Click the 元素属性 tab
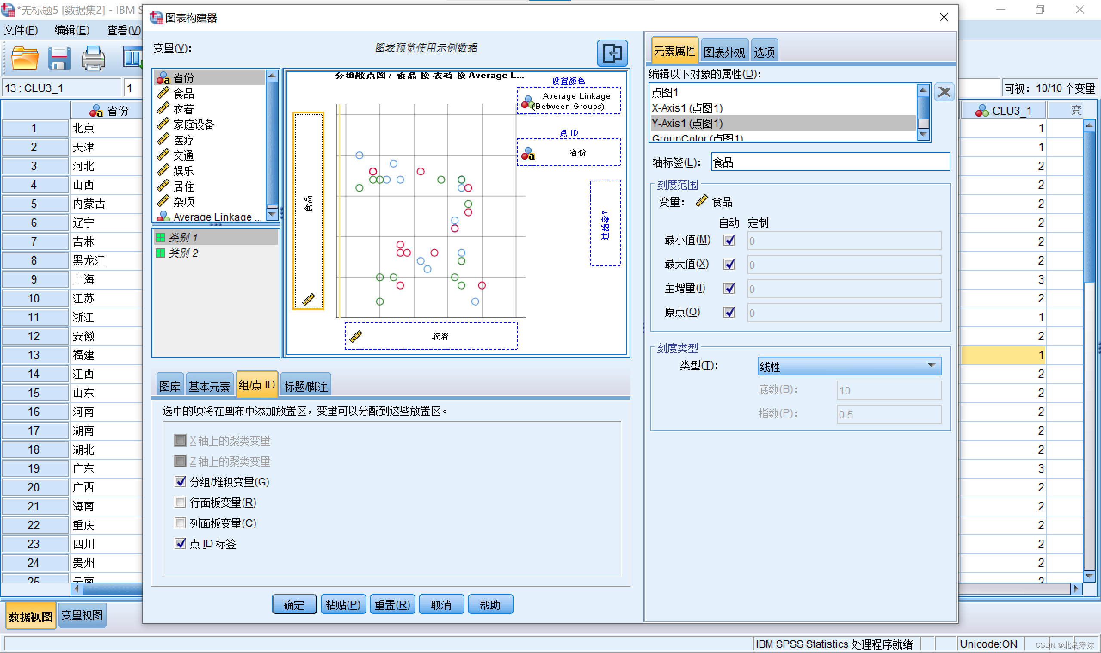This screenshot has width=1101, height=653. [674, 51]
